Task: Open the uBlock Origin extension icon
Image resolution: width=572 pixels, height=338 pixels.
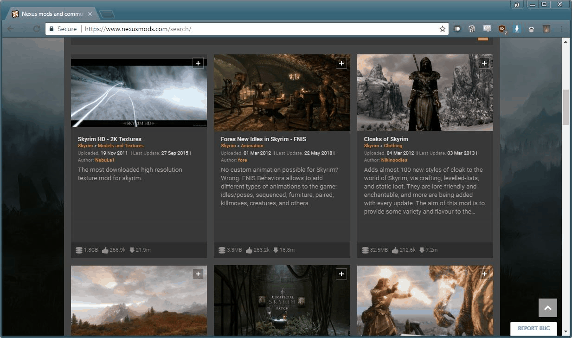Action: [502, 29]
